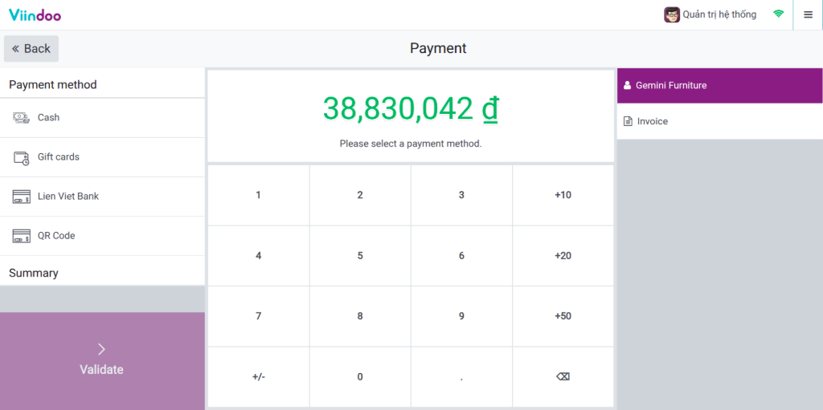Tap numpad key 2
This screenshot has height=410, width=823.
click(x=360, y=195)
